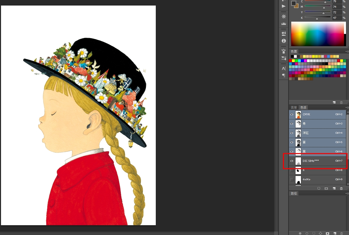Open the Navigator panel ship-wheel icon
Image resolution: width=349 pixels, height=235 pixels.
tap(284, 16)
